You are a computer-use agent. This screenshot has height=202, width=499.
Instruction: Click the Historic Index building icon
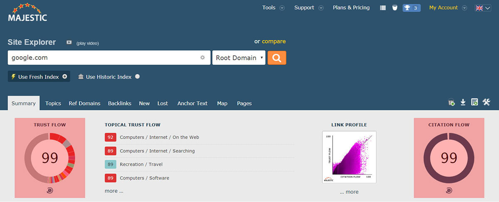pyautogui.click(x=81, y=77)
